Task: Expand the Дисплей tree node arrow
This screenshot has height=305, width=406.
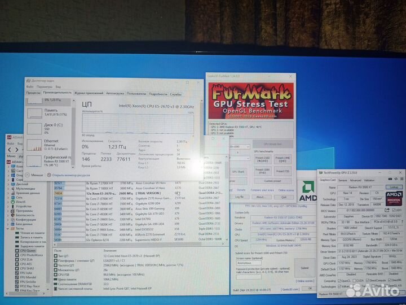Action: click(x=8, y=184)
